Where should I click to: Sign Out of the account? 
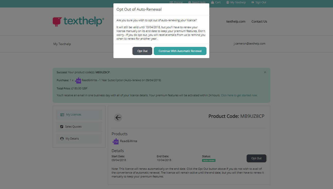click(260, 2)
